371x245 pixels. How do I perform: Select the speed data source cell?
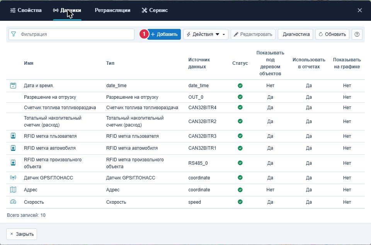[194, 202]
